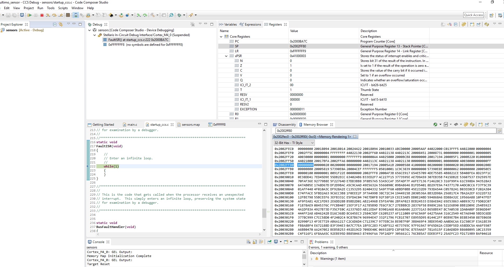The width and height of the screenshot is (504, 267).
Task: Click the memory address field 0x2002ff80
Action: click(386, 131)
